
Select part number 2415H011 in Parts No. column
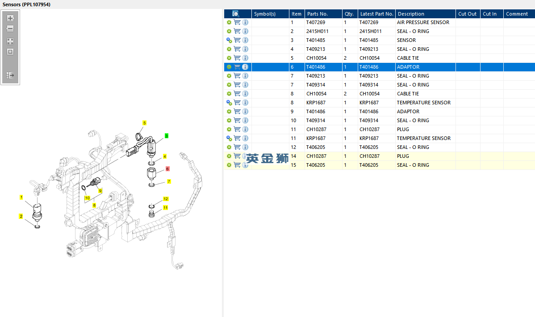[x=323, y=31]
